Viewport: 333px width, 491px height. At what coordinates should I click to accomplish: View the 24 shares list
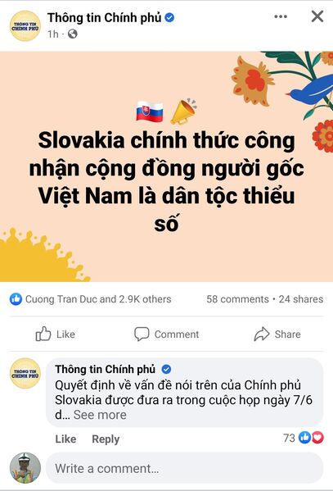[x=301, y=299]
